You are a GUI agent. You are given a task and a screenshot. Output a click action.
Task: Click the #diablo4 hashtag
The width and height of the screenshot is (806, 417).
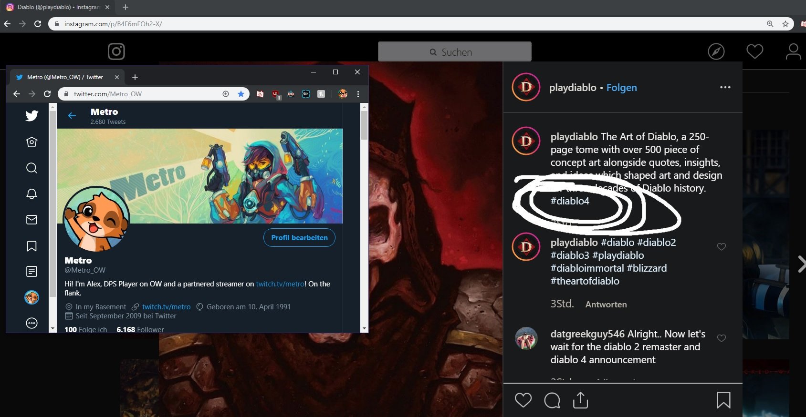coord(570,201)
